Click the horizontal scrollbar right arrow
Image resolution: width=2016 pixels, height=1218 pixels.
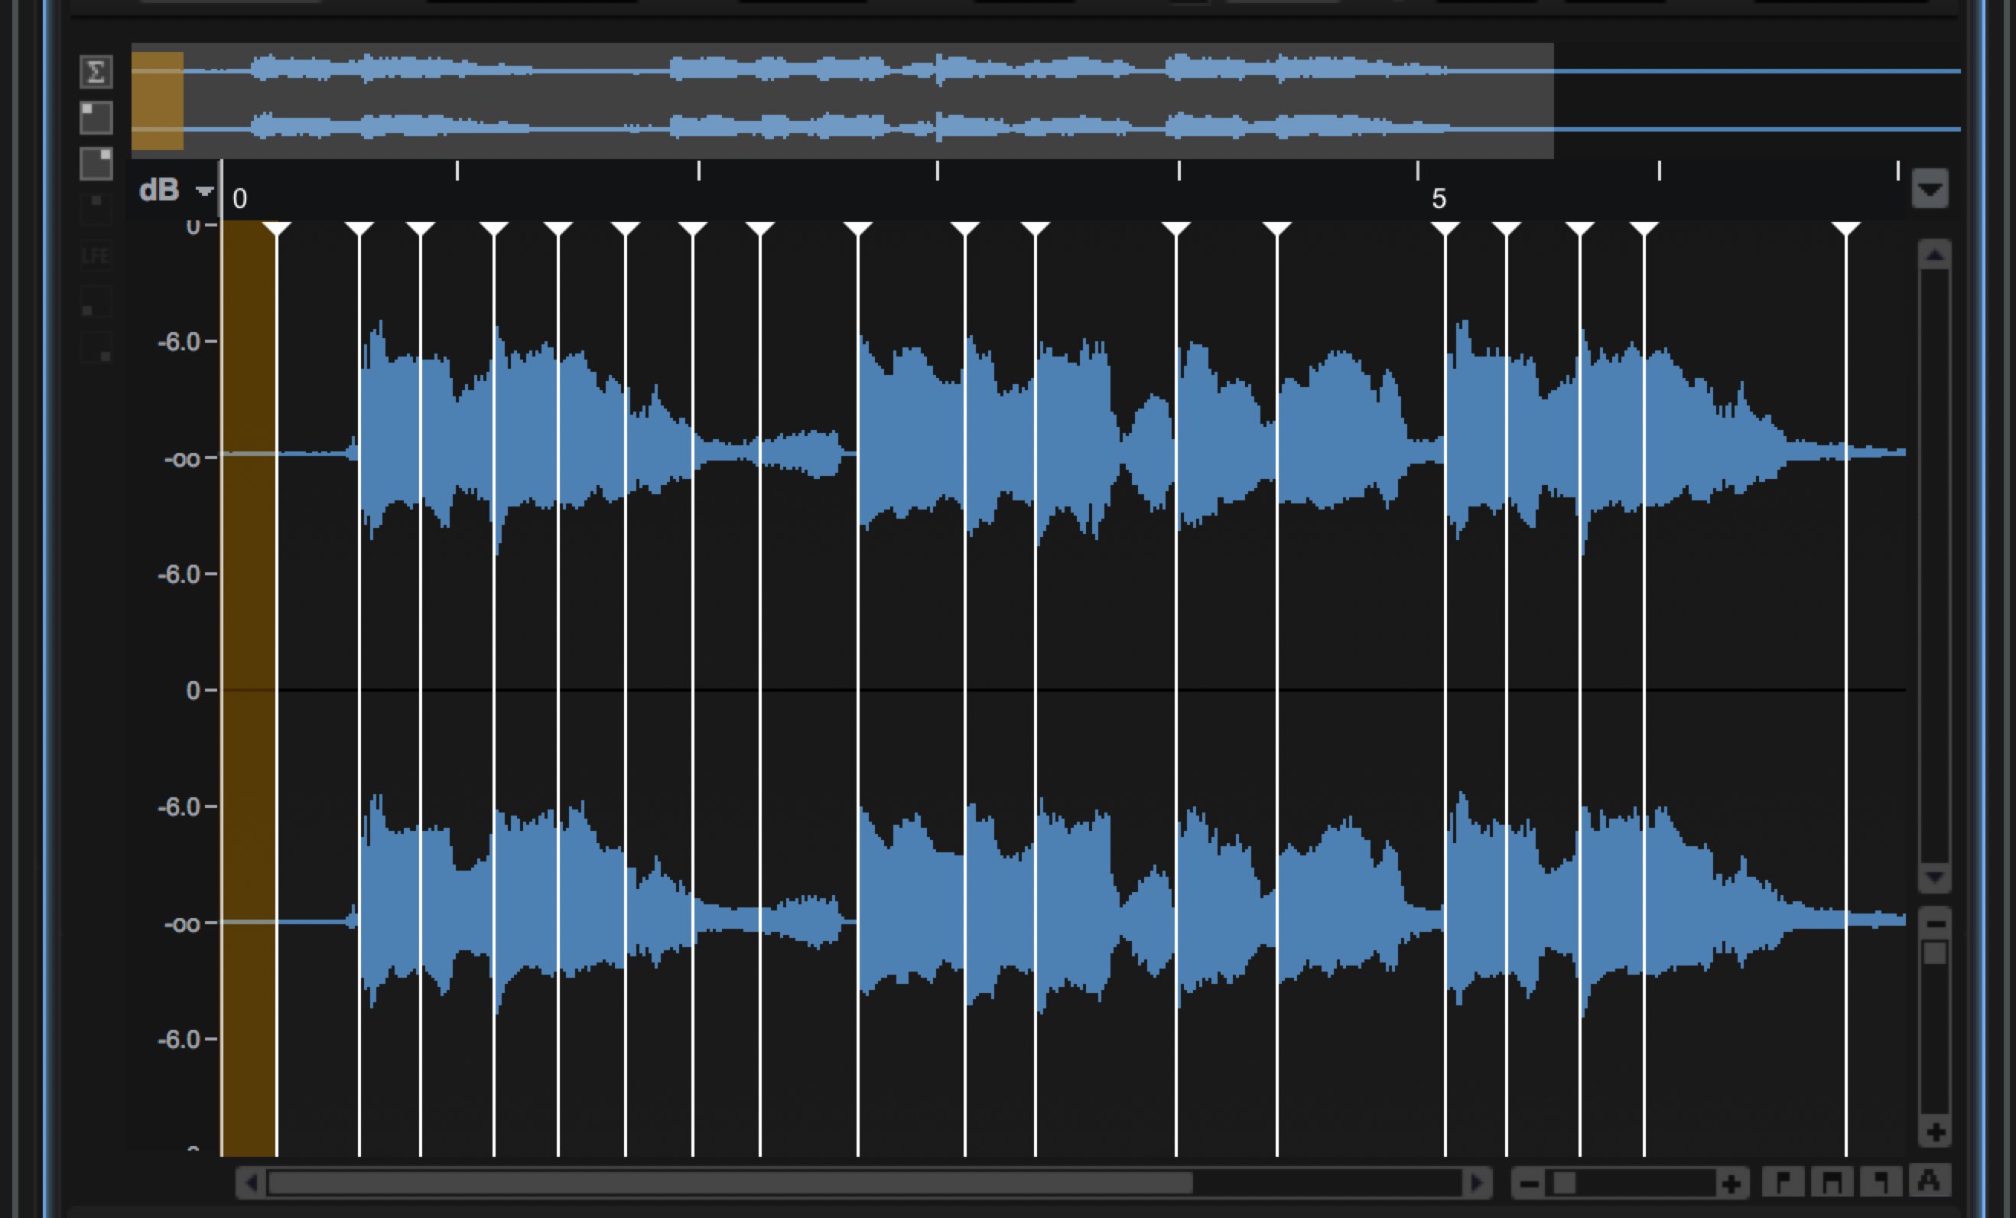tap(1477, 1183)
